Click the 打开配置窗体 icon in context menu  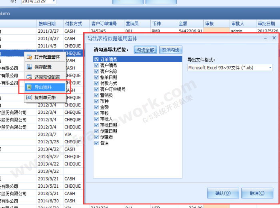29,57
